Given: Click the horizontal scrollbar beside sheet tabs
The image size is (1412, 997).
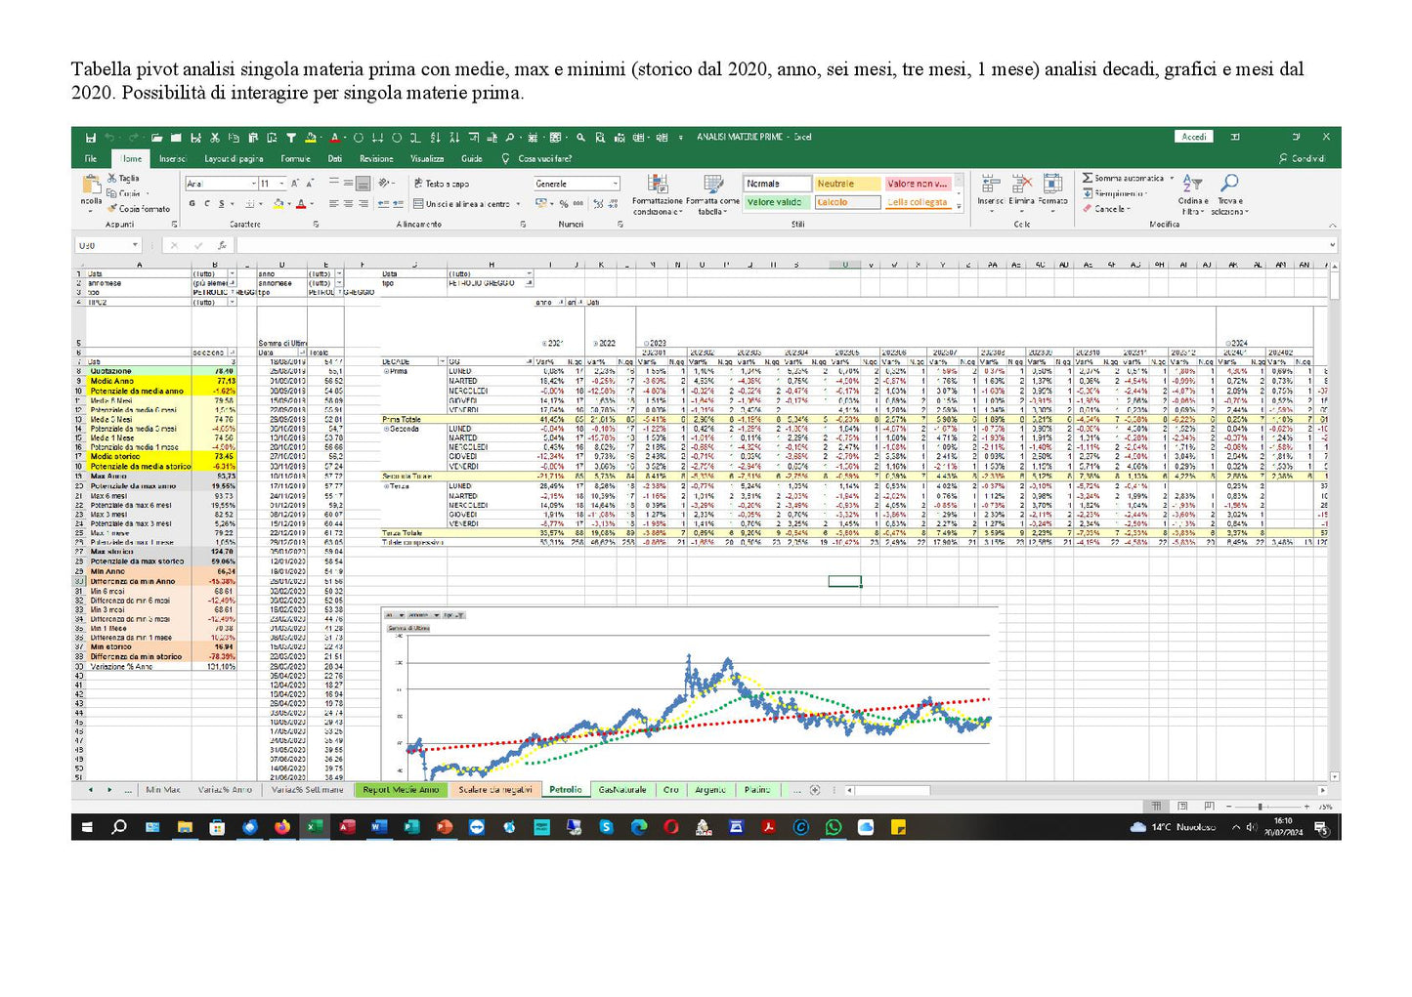Looking at the screenshot, I should coord(1085,790).
